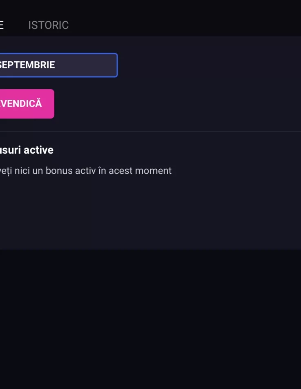The height and width of the screenshot is (389, 301).
Task: Focus the SEPTEMBRIE promo code field
Action: (58, 65)
